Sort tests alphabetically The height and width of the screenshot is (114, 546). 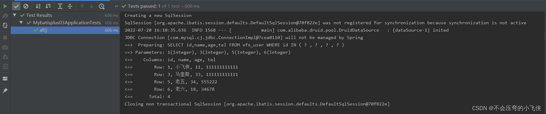(38, 6)
